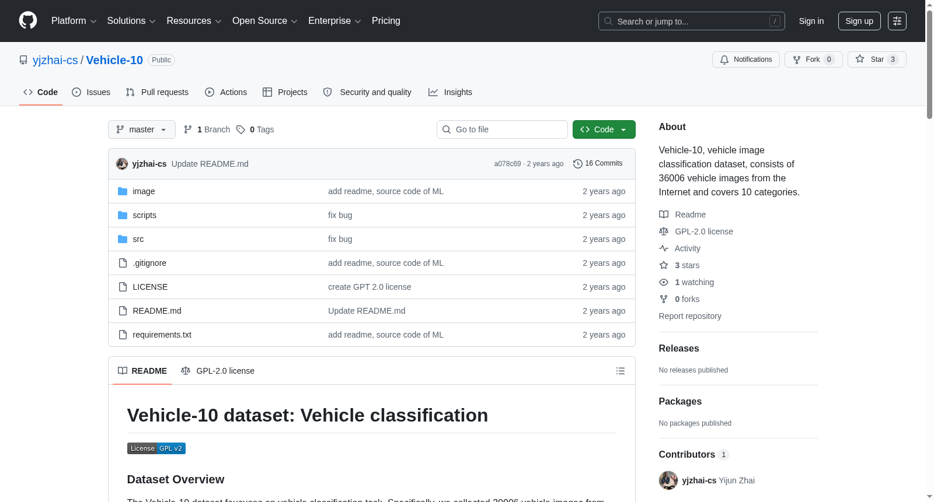This screenshot has width=934, height=502.
Task: Click the src folder icon
Action: (x=123, y=239)
